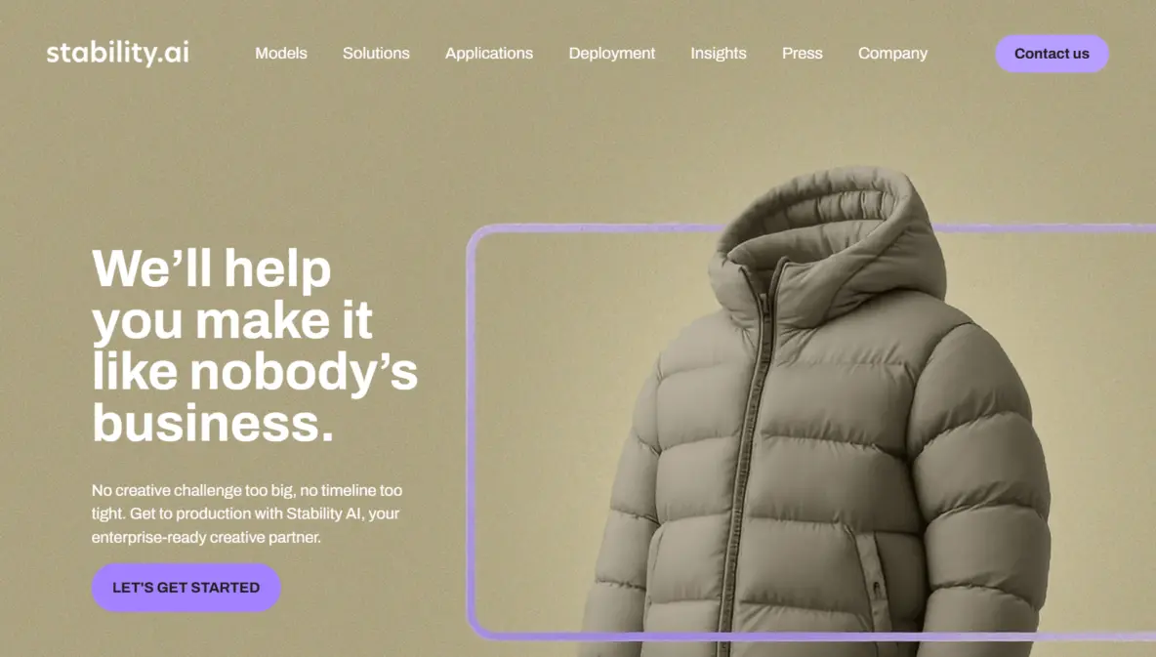Click the jacket zipper in the image

click(746, 457)
